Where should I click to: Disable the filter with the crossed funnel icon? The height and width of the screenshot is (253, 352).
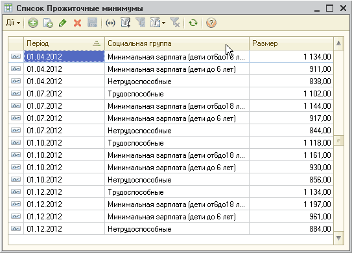click(x=175, y=23)
